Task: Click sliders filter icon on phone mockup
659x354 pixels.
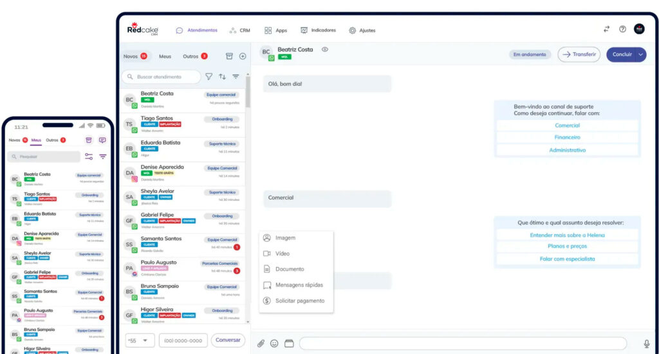Action: (x=89, y=156)
